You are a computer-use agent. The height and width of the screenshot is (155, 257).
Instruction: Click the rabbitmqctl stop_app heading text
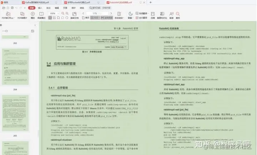coord(174,59)
